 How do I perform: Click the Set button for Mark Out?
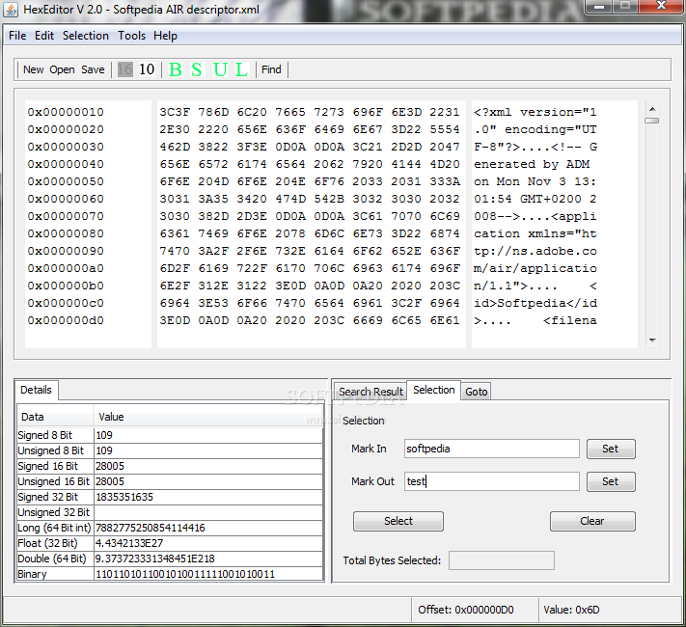[x=611, y=481]
